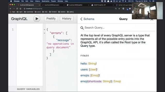The height and width of the screenshot is (92, 165).
Task: Open the Chrome application menu
Action: (x=16, y=1)
